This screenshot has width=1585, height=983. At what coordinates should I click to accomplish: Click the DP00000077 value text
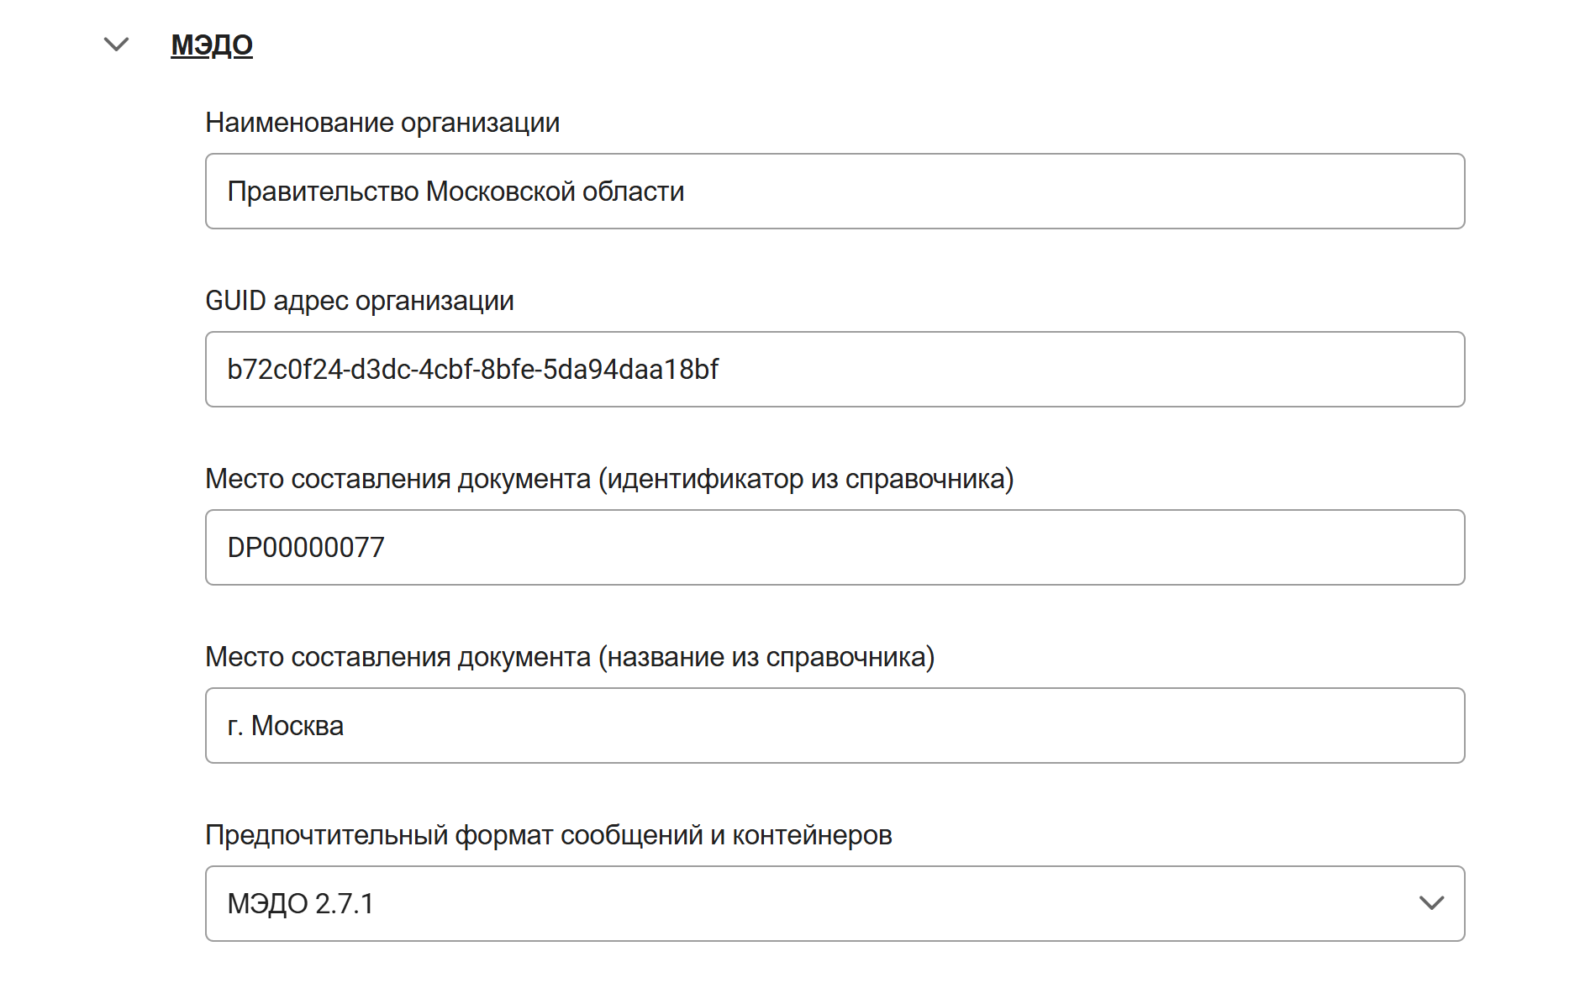306,548
